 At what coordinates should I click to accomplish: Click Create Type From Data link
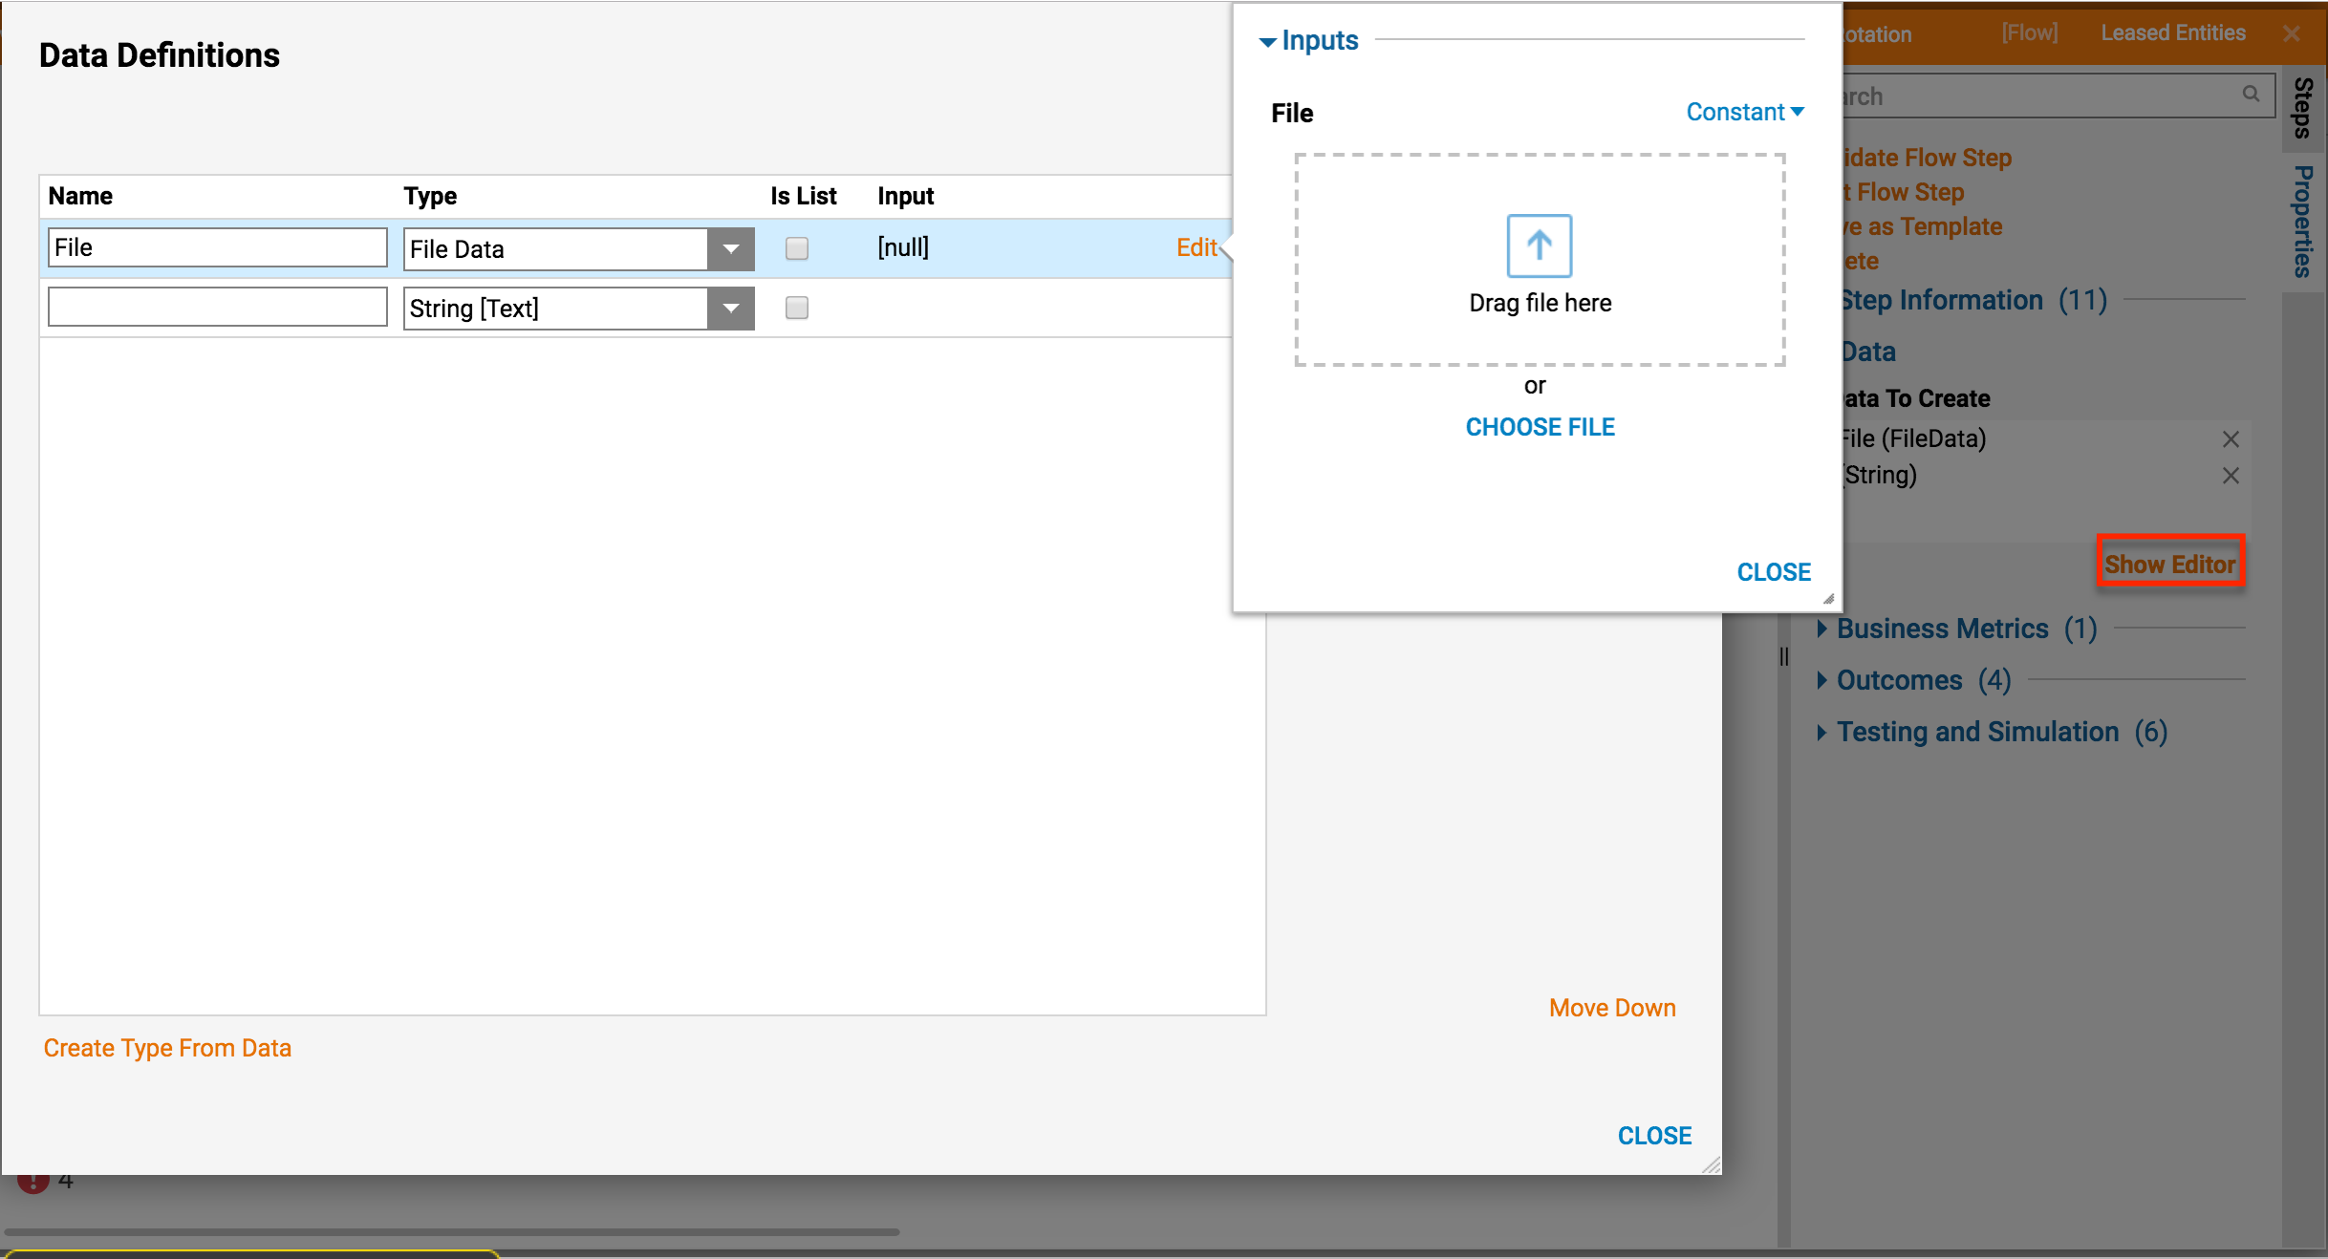[x=167, y=1048]
